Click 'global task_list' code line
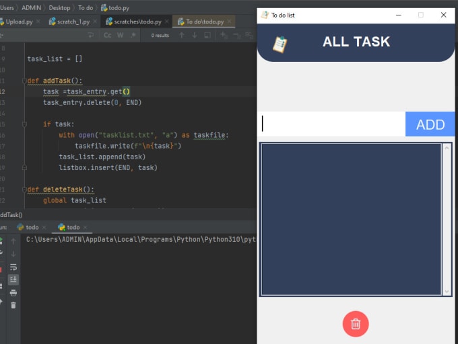This screenshot has height=344, width=458. (x=75, y=200)
